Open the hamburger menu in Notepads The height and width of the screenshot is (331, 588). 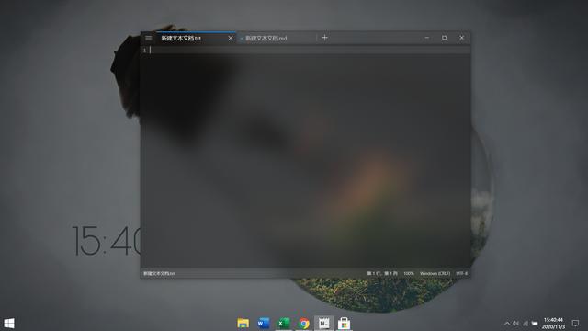point(149,38)
